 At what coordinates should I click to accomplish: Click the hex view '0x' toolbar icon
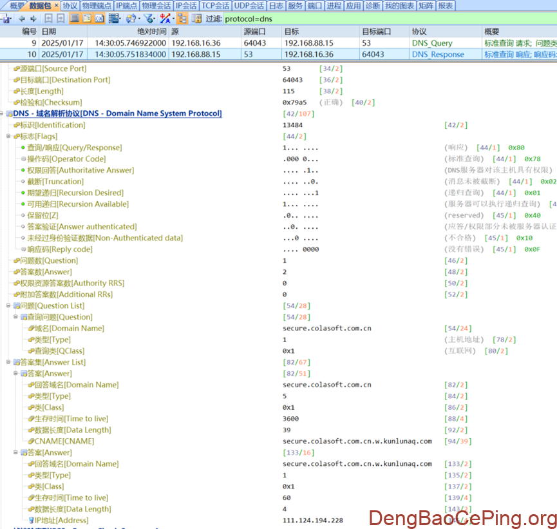pyautogui.click(x=100, y=19)
